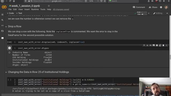Switch the Editing mode button

[x=158, y=13]
